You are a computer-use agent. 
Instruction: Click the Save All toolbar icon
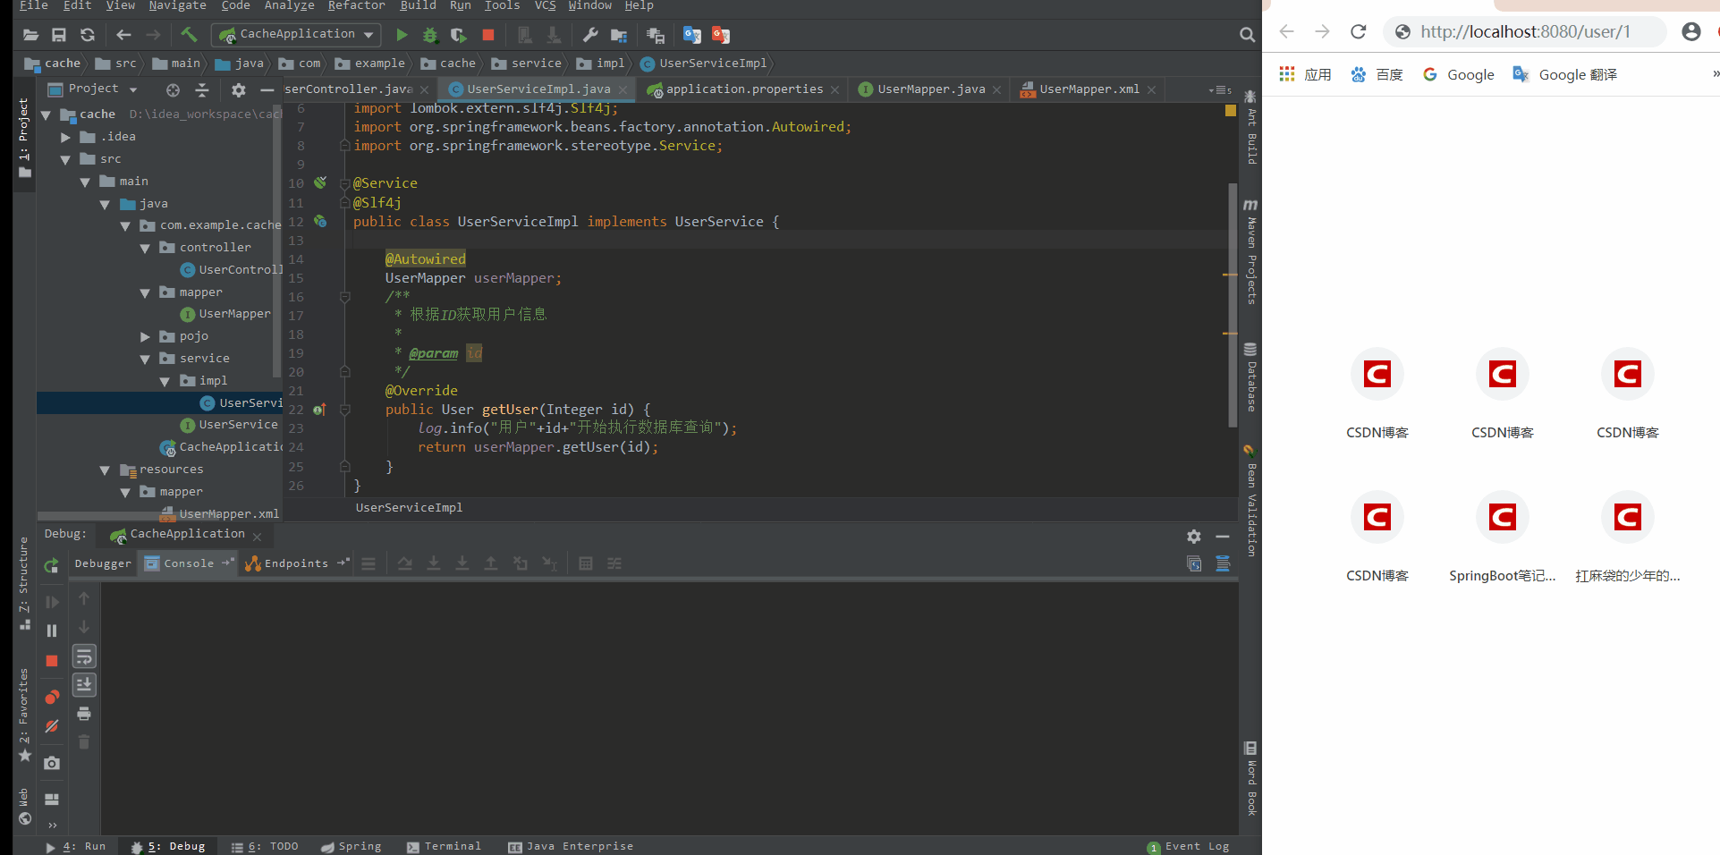59,35
